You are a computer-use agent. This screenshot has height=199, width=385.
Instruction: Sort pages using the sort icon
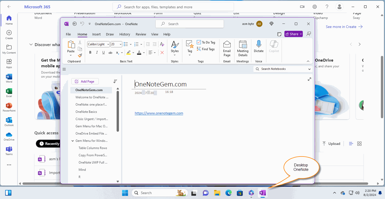click(x=115, y=81)
